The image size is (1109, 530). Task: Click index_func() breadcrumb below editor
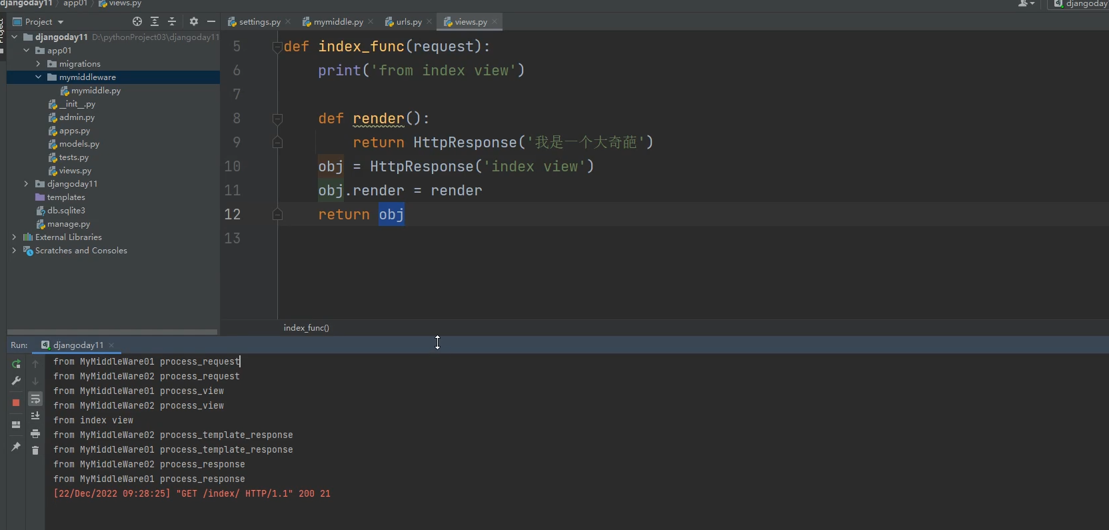click(x=306, y=328)
